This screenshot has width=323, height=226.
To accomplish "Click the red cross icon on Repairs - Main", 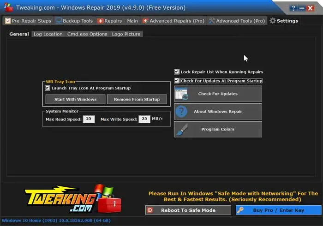I will click(x=100, y=21).
